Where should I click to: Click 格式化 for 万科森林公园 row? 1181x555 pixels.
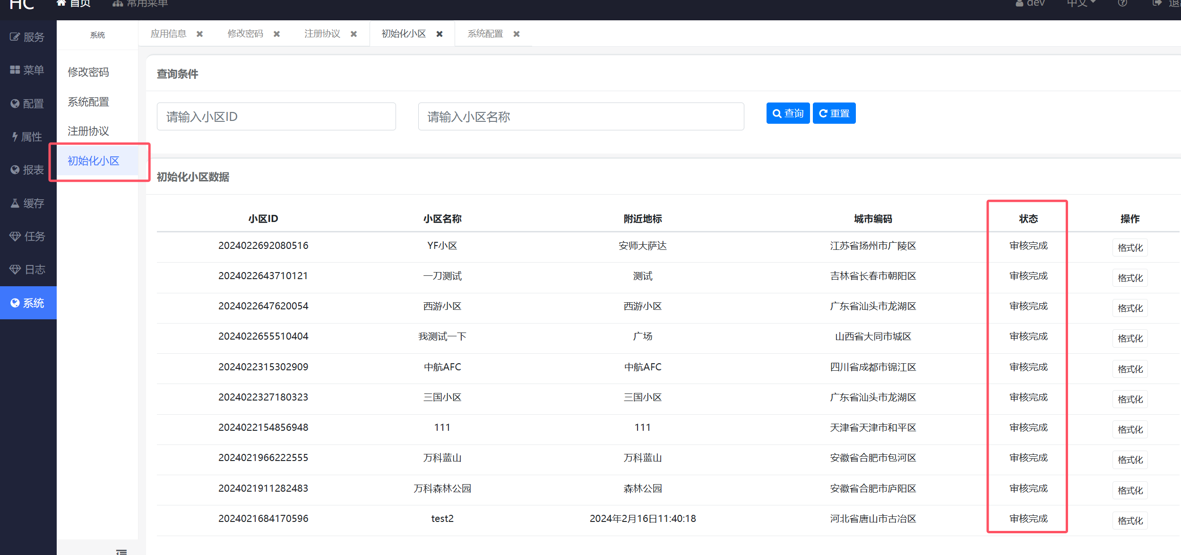[x=1130, y=490]
